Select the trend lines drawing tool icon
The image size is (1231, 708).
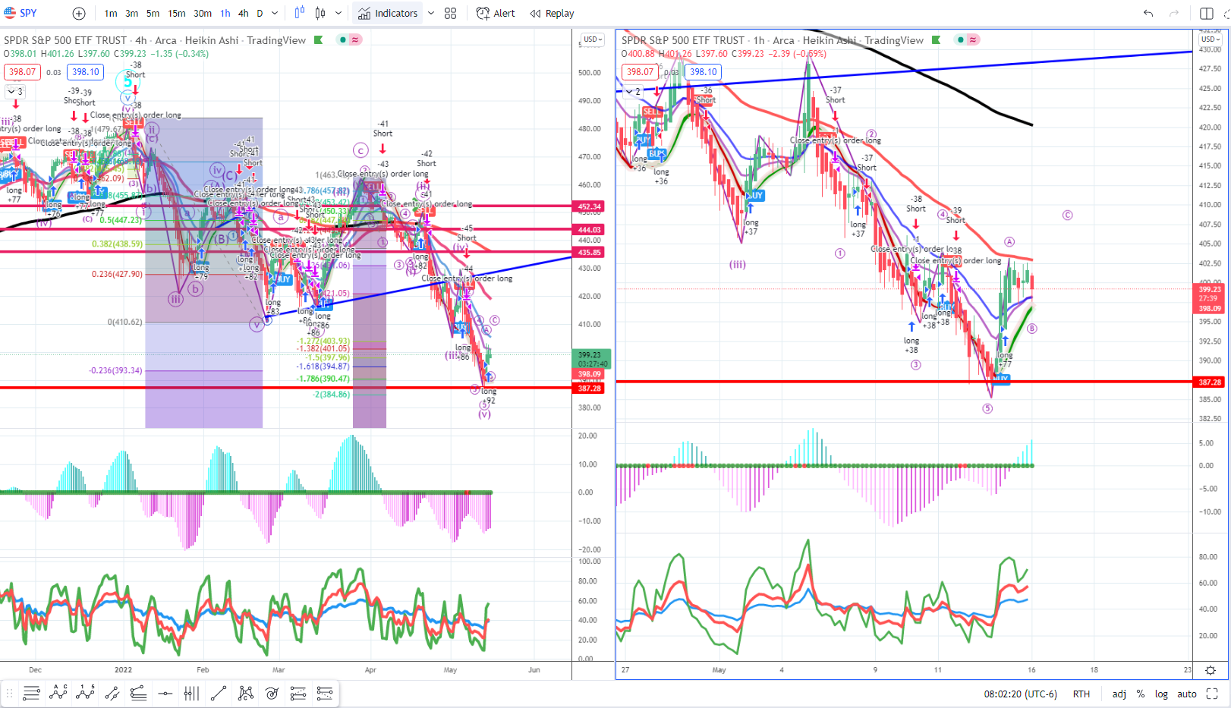31,693
